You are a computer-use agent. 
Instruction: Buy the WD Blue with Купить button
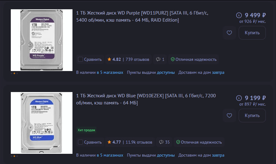coord(252,116)
